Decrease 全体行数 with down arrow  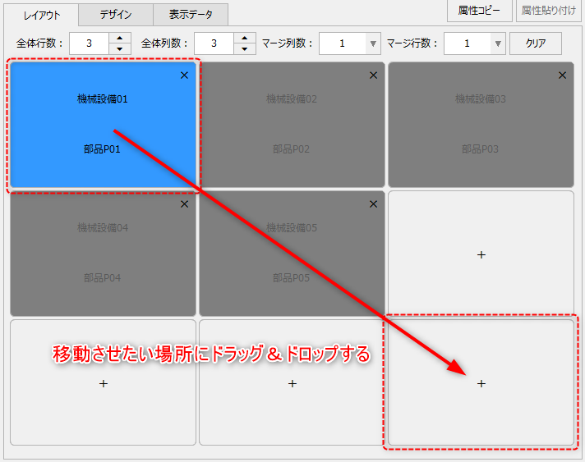pos(120,49)
